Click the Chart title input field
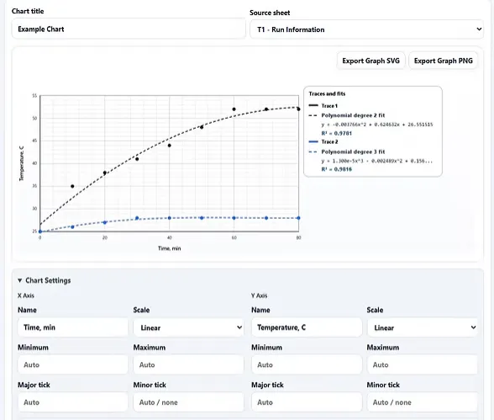 (x=129, y=29)
